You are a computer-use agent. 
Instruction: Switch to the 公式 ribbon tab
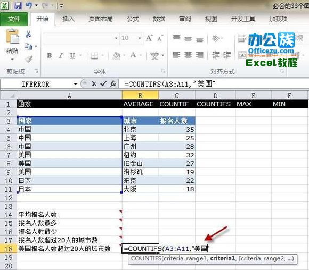coord(133,19)
